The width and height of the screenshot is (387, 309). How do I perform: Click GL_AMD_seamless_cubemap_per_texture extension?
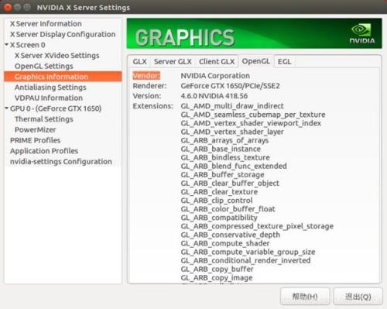[x=253, y=115]
